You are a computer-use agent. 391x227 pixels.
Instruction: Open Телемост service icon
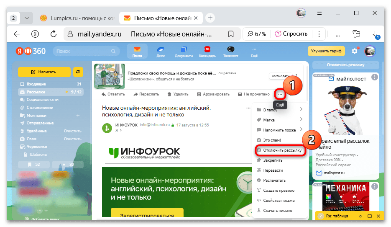(231, 52)
